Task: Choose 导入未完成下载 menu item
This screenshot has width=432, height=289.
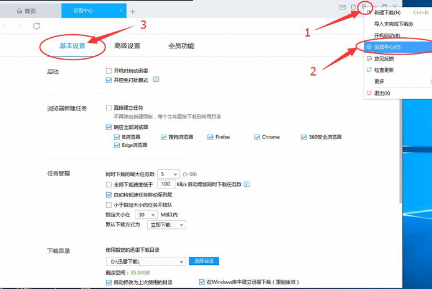Action: coord(398,24)
